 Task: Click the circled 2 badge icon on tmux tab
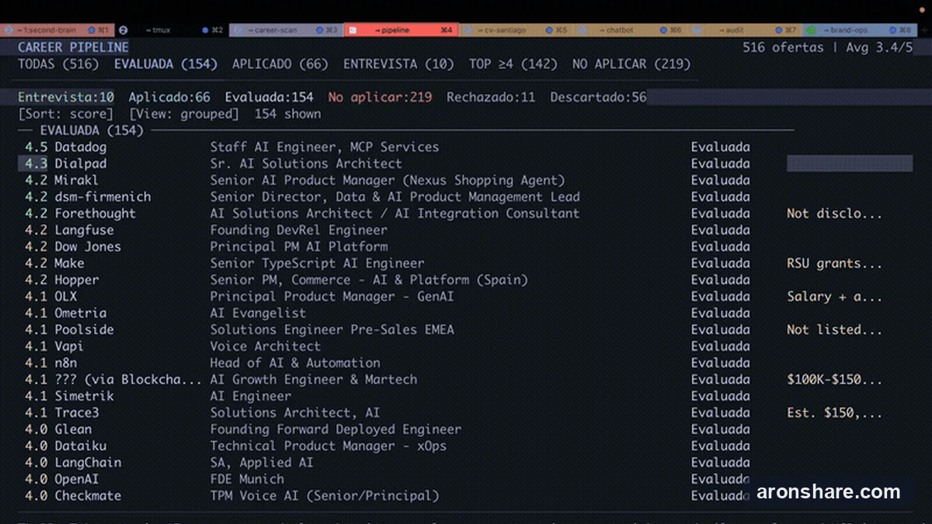[x=123, y=30]
